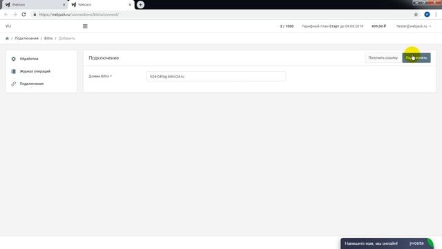The image size is (442, 249).
Task: Click the Добавить breadcrumb text
Action: [67, 39]
